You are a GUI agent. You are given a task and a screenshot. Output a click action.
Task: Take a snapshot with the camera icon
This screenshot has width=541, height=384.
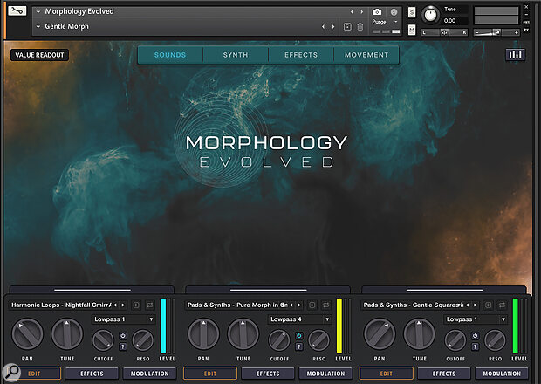tap(377, 12)
